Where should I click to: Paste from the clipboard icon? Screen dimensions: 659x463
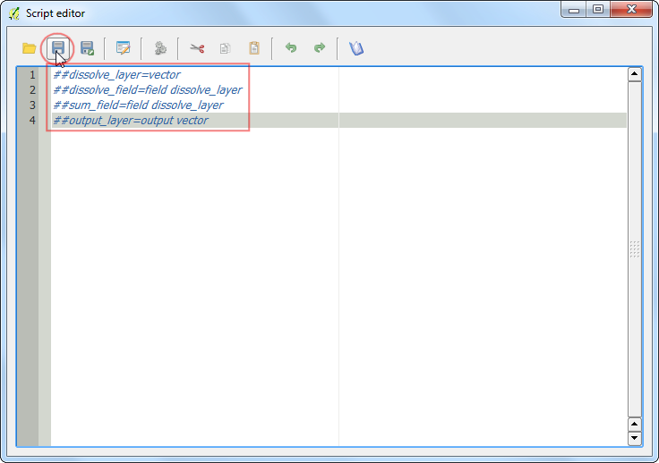click(254, 48)
